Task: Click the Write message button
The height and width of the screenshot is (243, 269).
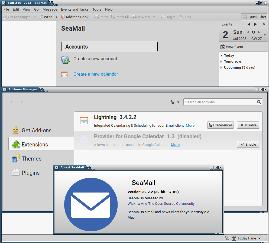Action: click(x=46, y=17)
